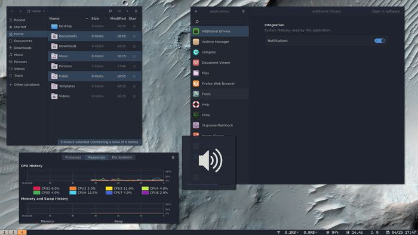The image size is (418, 235).
Task: Click the Name column sort arrow
Action: pos(87,18)
